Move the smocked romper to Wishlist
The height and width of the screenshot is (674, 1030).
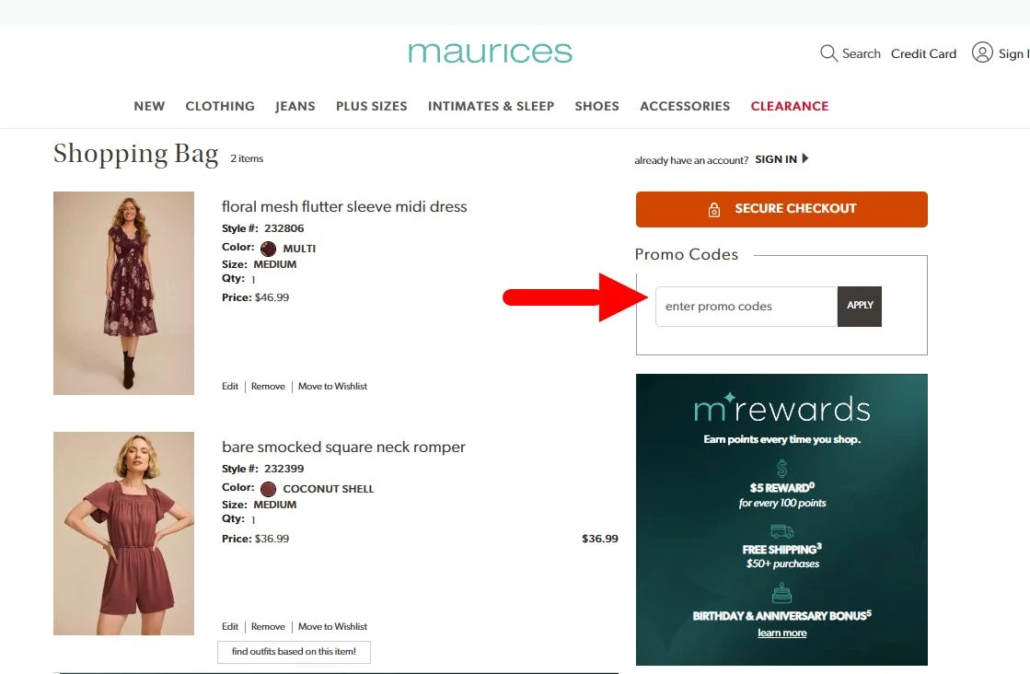click(332, 627)
